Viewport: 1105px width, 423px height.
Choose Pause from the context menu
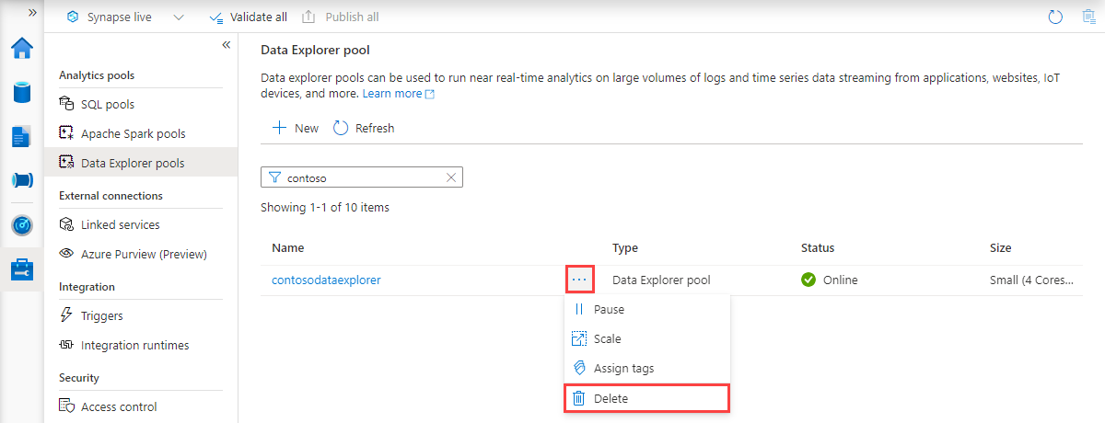coord(609,310)
